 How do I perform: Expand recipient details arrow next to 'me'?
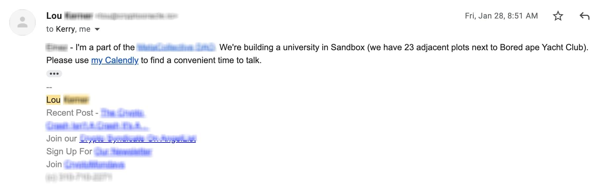pos(97,29)
